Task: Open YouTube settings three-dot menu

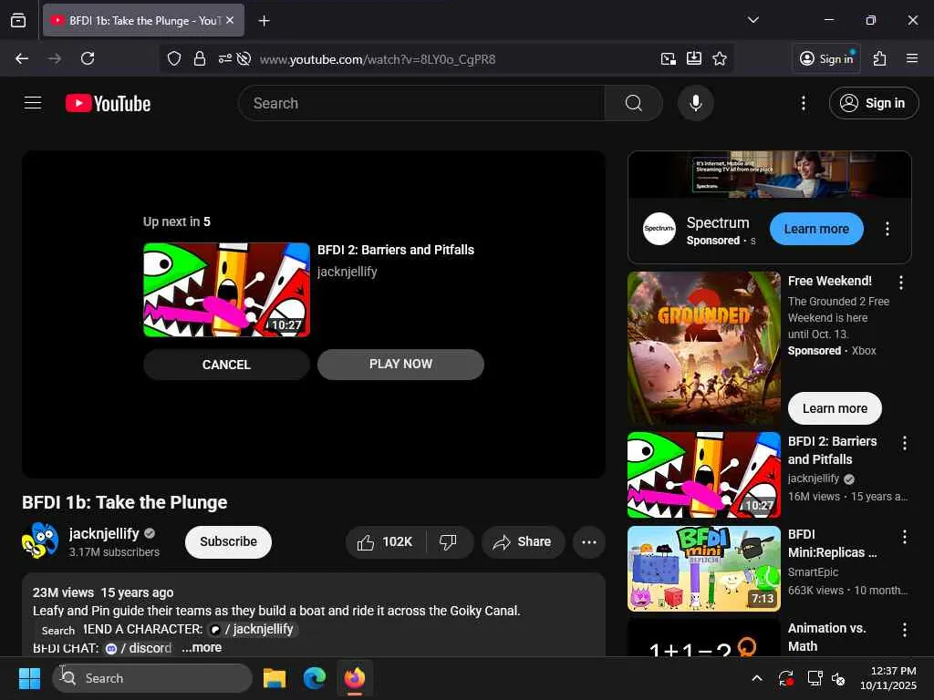Action: coord(803,103)
